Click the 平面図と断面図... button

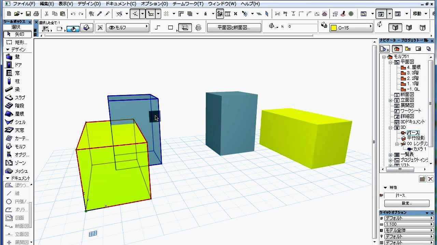pos(234,28)
